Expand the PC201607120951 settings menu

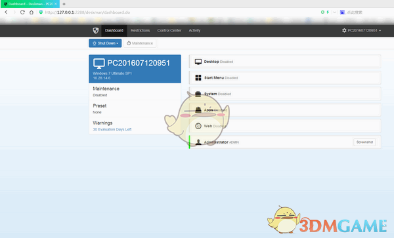tap(361, 30)
